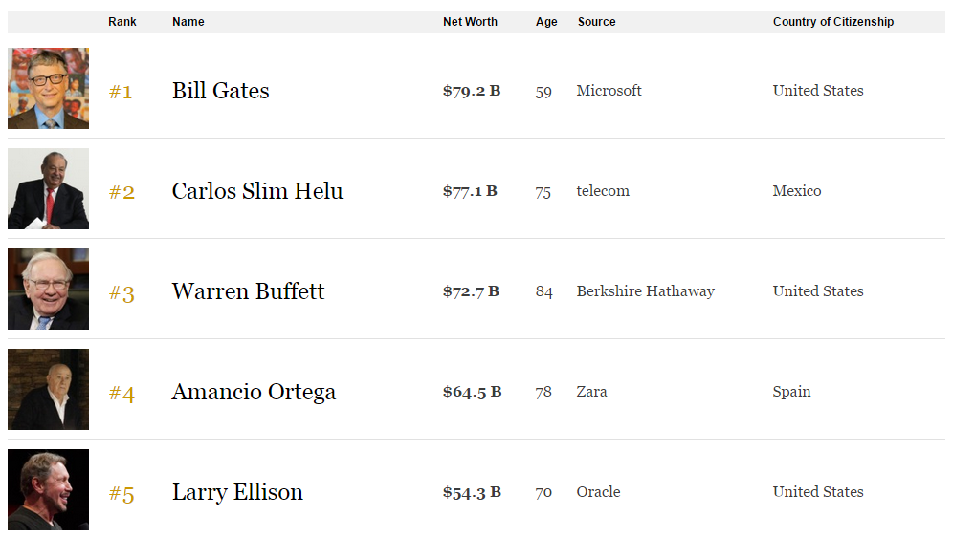Open Carlos Slim Helu profile link
The width and height of the screenshot is (953, 537).
(257, 191)
